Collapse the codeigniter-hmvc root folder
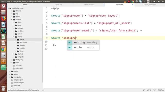The width and height of the screenshot is (165, 92). [8, 8]
